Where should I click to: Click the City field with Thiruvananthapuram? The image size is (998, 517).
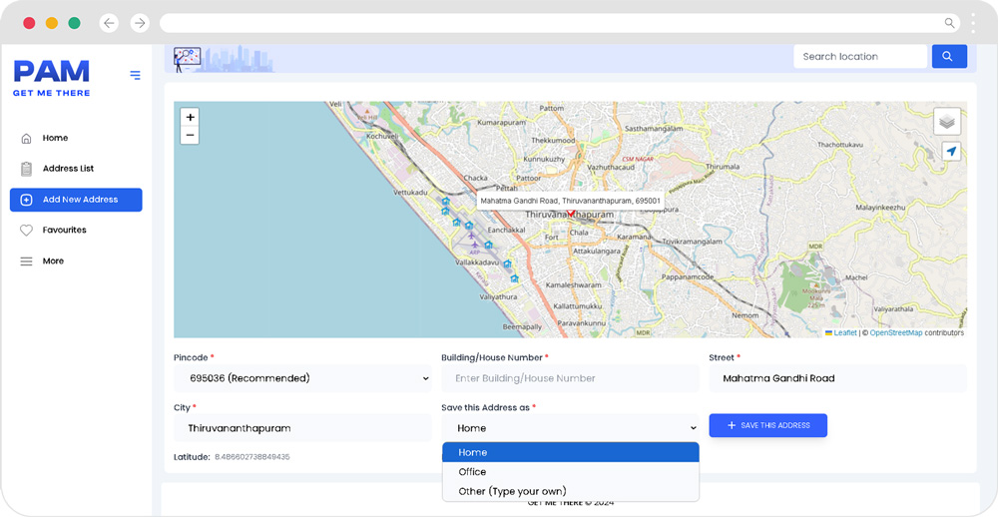tap(302, 428)
